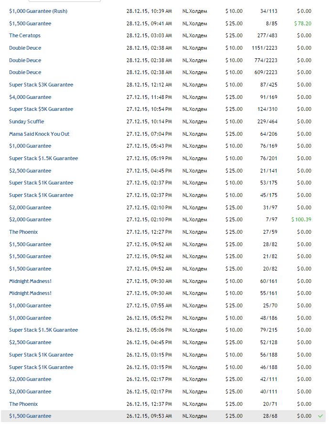This screenshot has width=330, height=424.
Task: Open the $1,000 Guarantee (Rush) tournament
Action: [38, 11]
